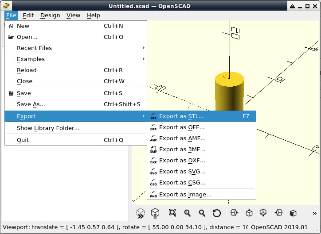This screenshot has width=321, height=234.
Task: Switch to Top view cube icon
Action: click(x=249, y=213)
